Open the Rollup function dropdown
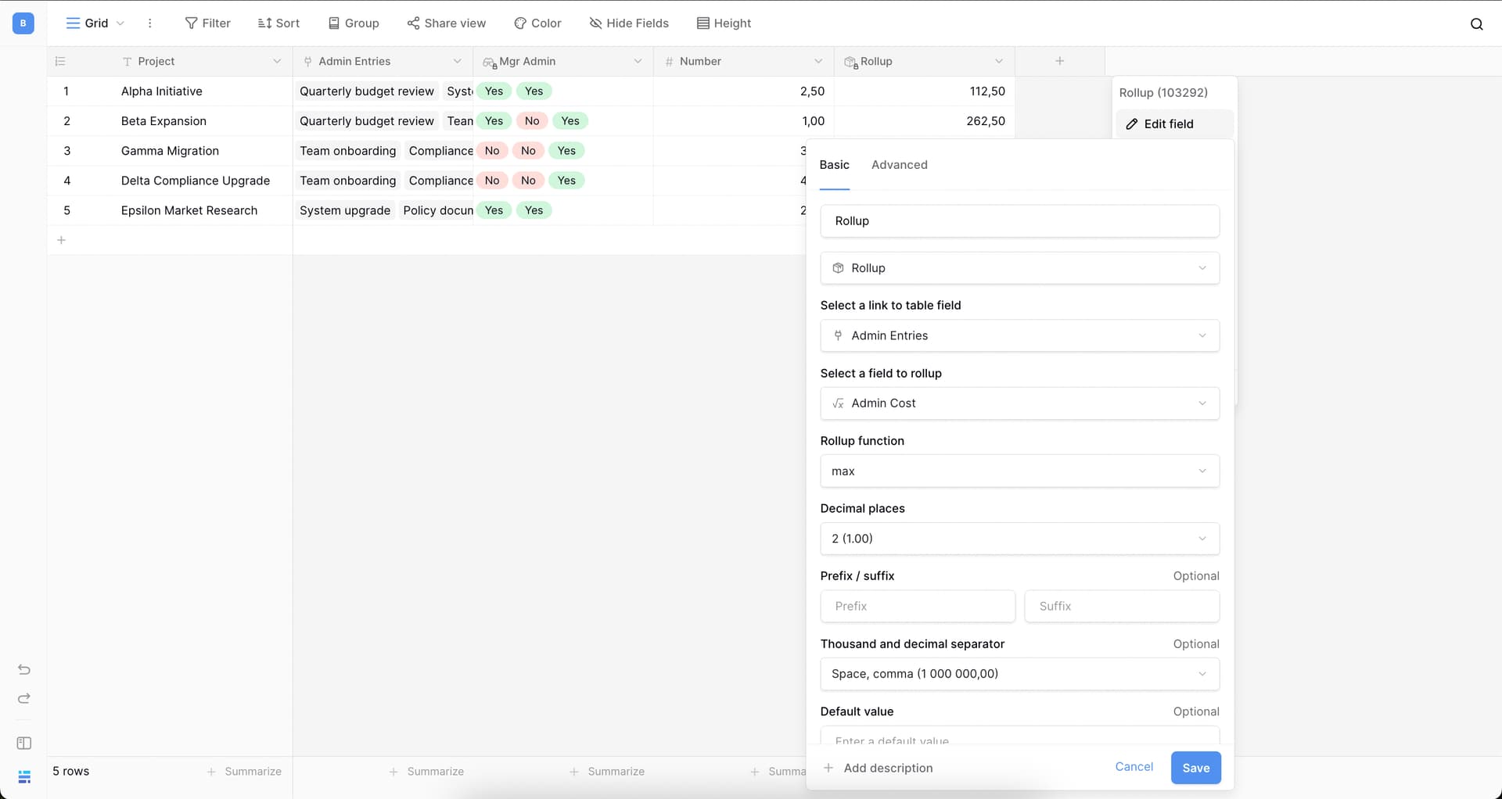This screenshot has width=1502, height=799. point(1019,471)
